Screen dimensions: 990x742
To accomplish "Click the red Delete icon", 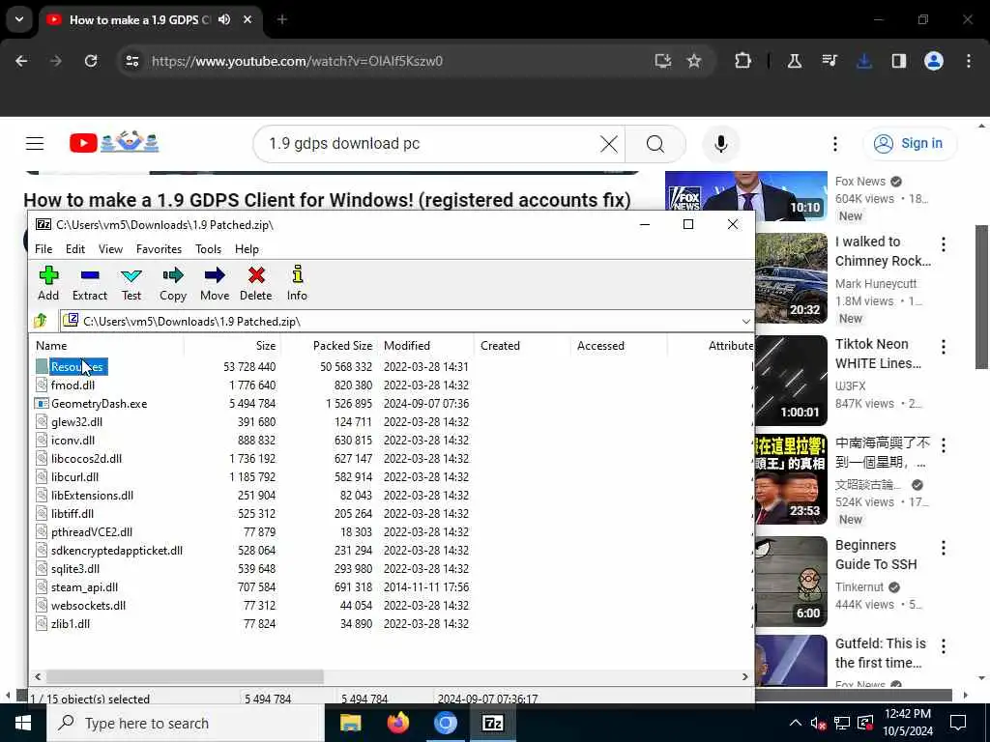I will 255,283.
